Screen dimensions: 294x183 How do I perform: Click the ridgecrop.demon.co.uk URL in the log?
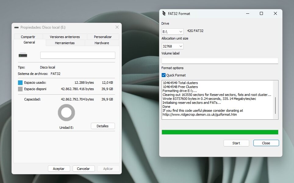200,114
